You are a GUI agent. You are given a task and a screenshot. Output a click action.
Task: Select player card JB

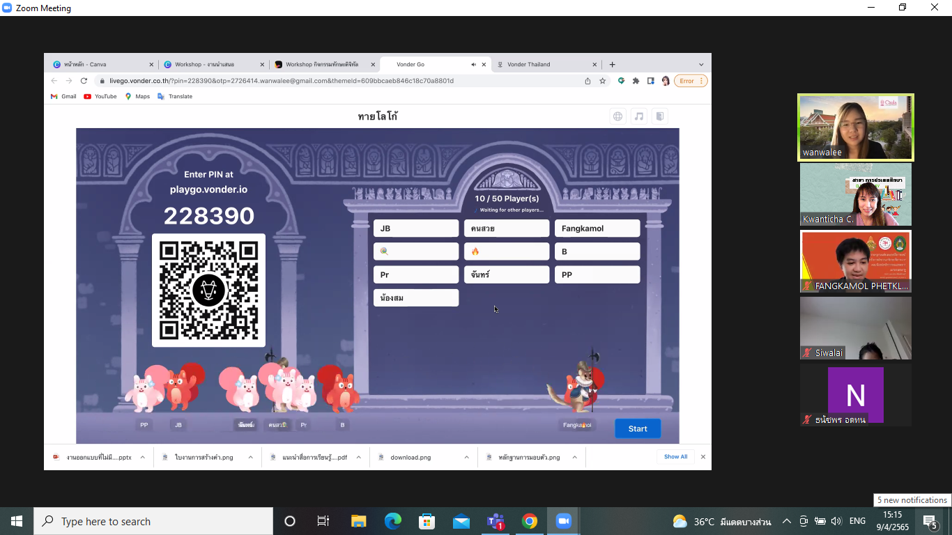pyautogui.click(x=416, y=228)
